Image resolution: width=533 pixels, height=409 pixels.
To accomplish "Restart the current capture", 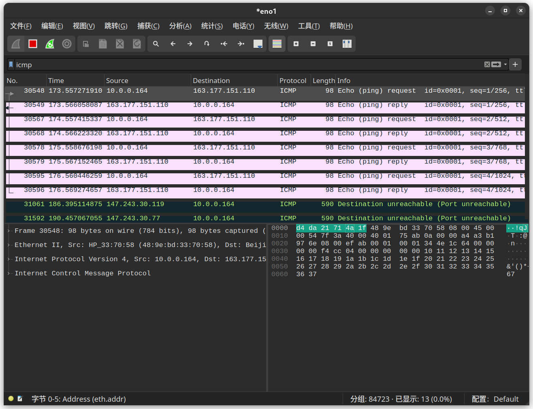I will (x=50, y=44).
